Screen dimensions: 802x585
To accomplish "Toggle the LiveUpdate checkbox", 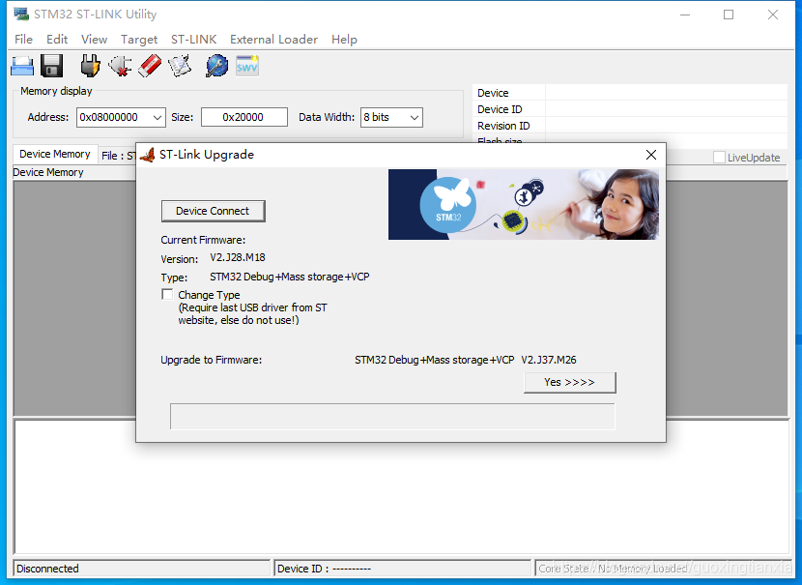I will pyautogui.click(x=719, y=157).
